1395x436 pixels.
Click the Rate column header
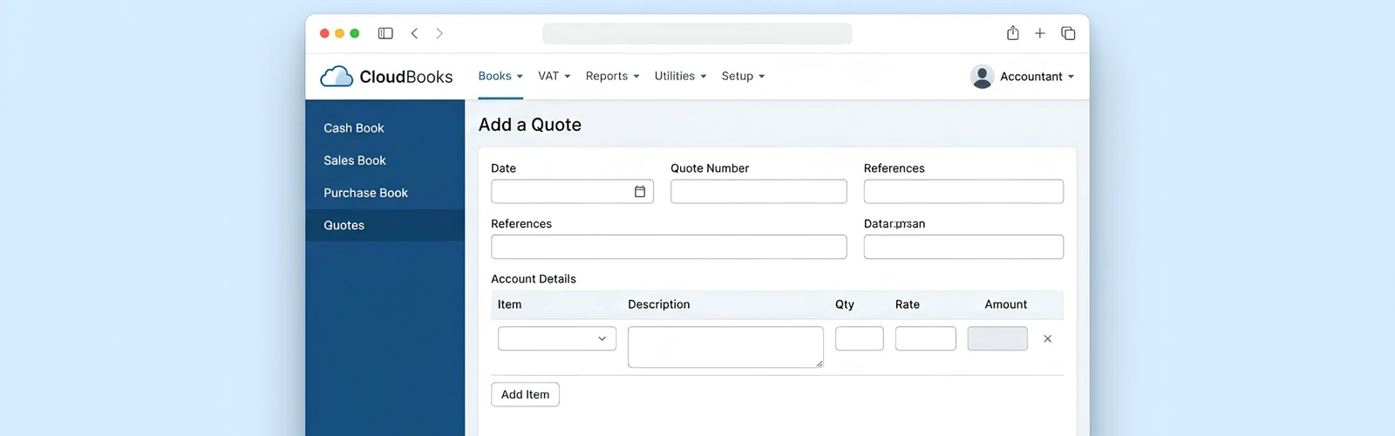[908, 304]
